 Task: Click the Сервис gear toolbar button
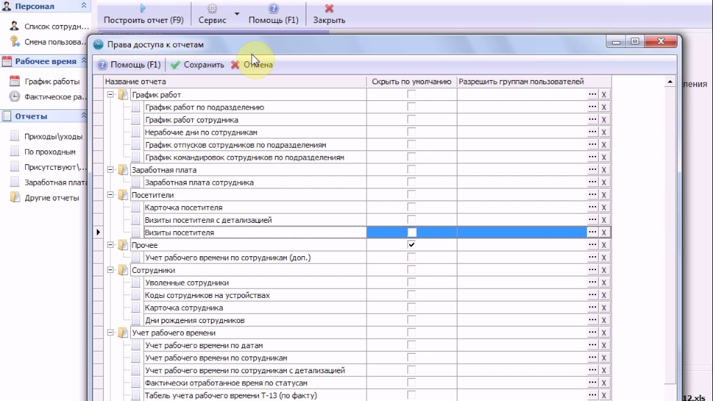(x=212, y=14)
